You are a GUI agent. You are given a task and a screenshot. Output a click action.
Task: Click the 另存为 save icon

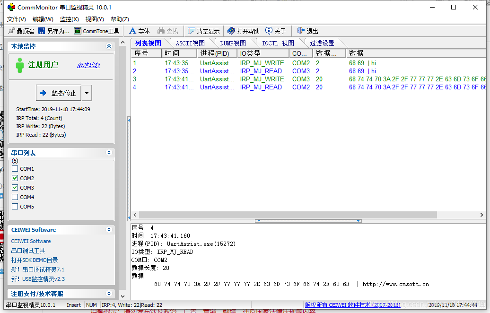(42, 31)
